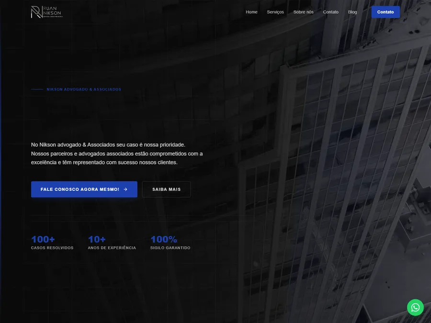
Task: Click the blue Contato button
Action: click(x=386, y=12)
